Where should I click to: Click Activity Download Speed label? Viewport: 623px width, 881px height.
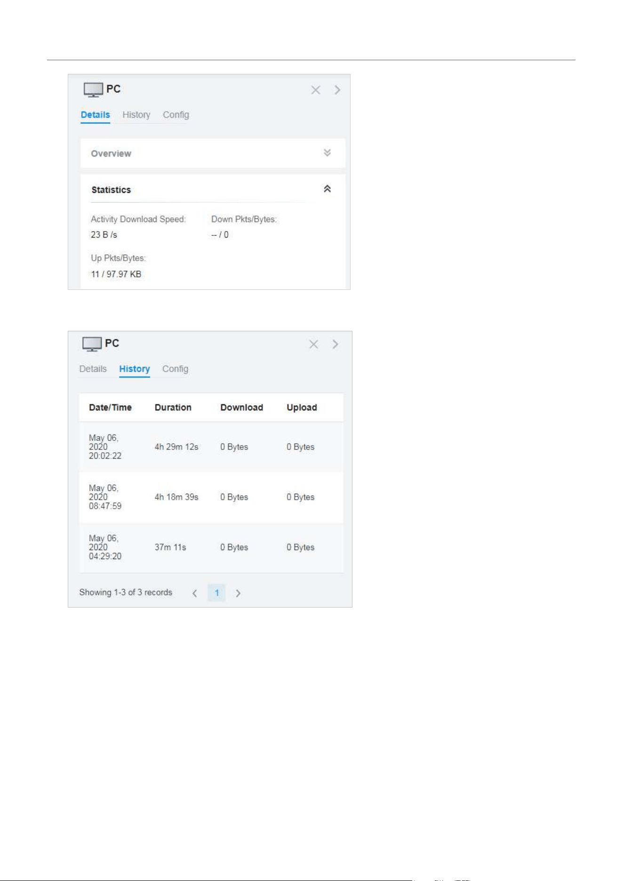click(x=138, y=219)
